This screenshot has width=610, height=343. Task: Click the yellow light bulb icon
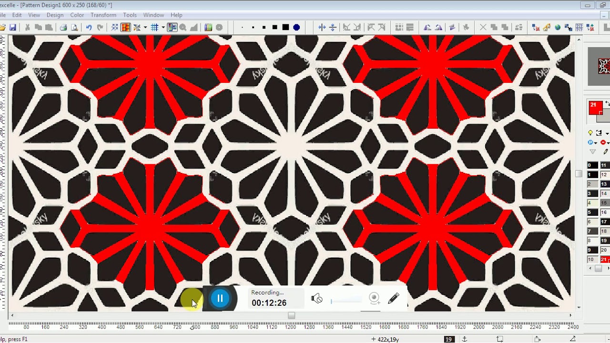pyautogui.click(x=590, y=133)
